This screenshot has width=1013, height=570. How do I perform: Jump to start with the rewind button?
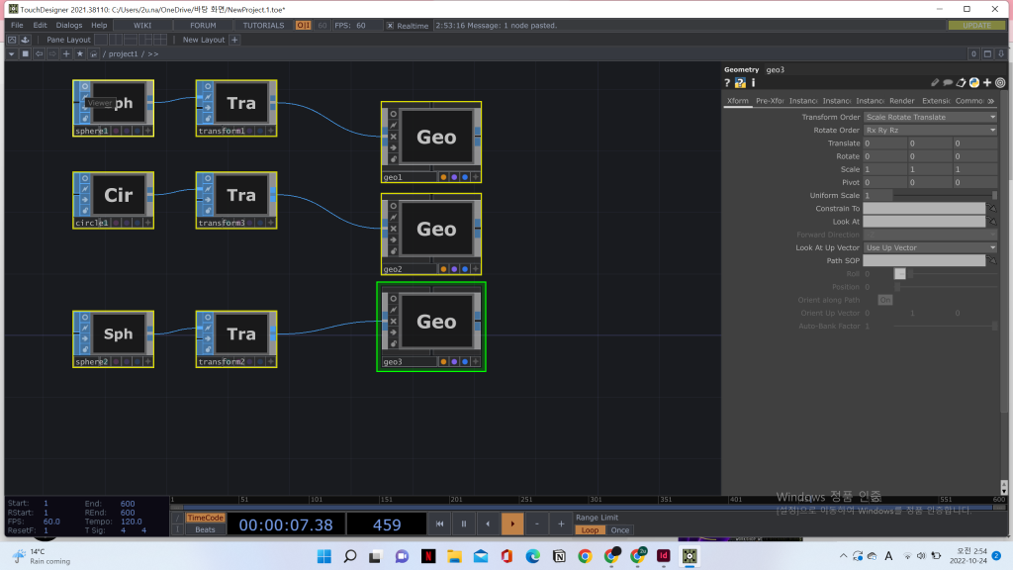pyautogui.click(x=439, y=523)
